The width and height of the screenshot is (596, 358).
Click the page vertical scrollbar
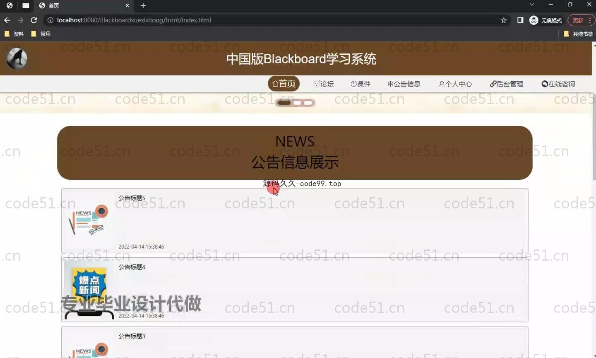click(594, 137)
